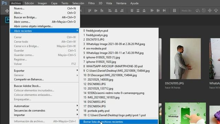Image resolution: width=220 pixels, height=124 pixels.
Task: Distribute left edges icon
Action: (x=152, y=11)
